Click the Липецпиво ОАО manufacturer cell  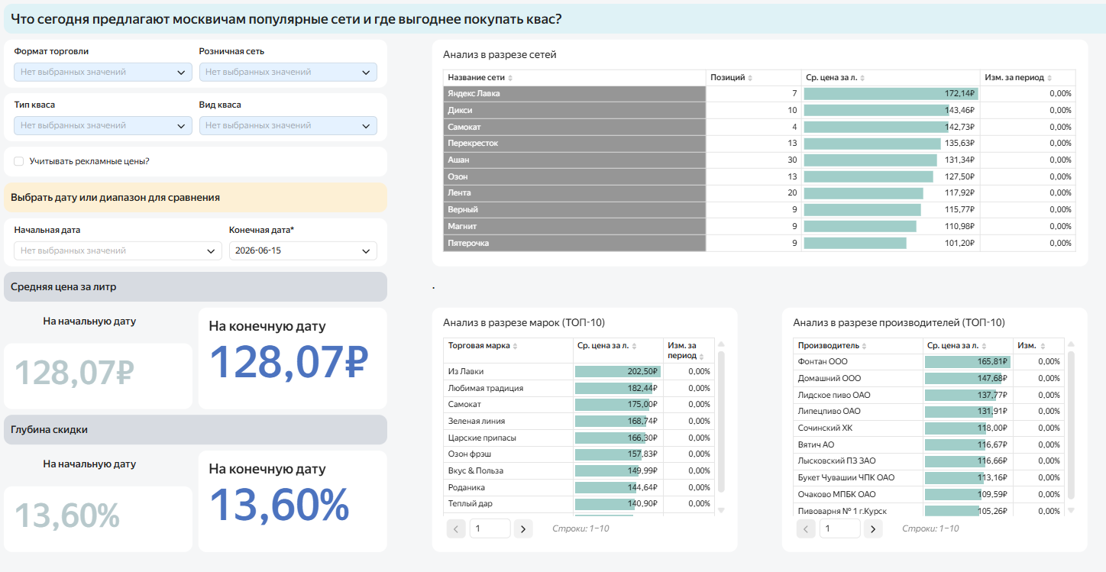pyautogui.click(x=858, y=411)
